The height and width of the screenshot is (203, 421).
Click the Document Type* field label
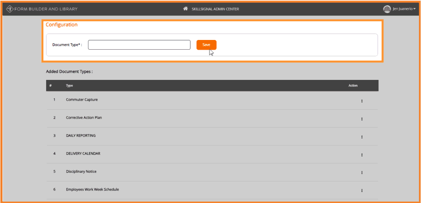click(x=67, y=45)
